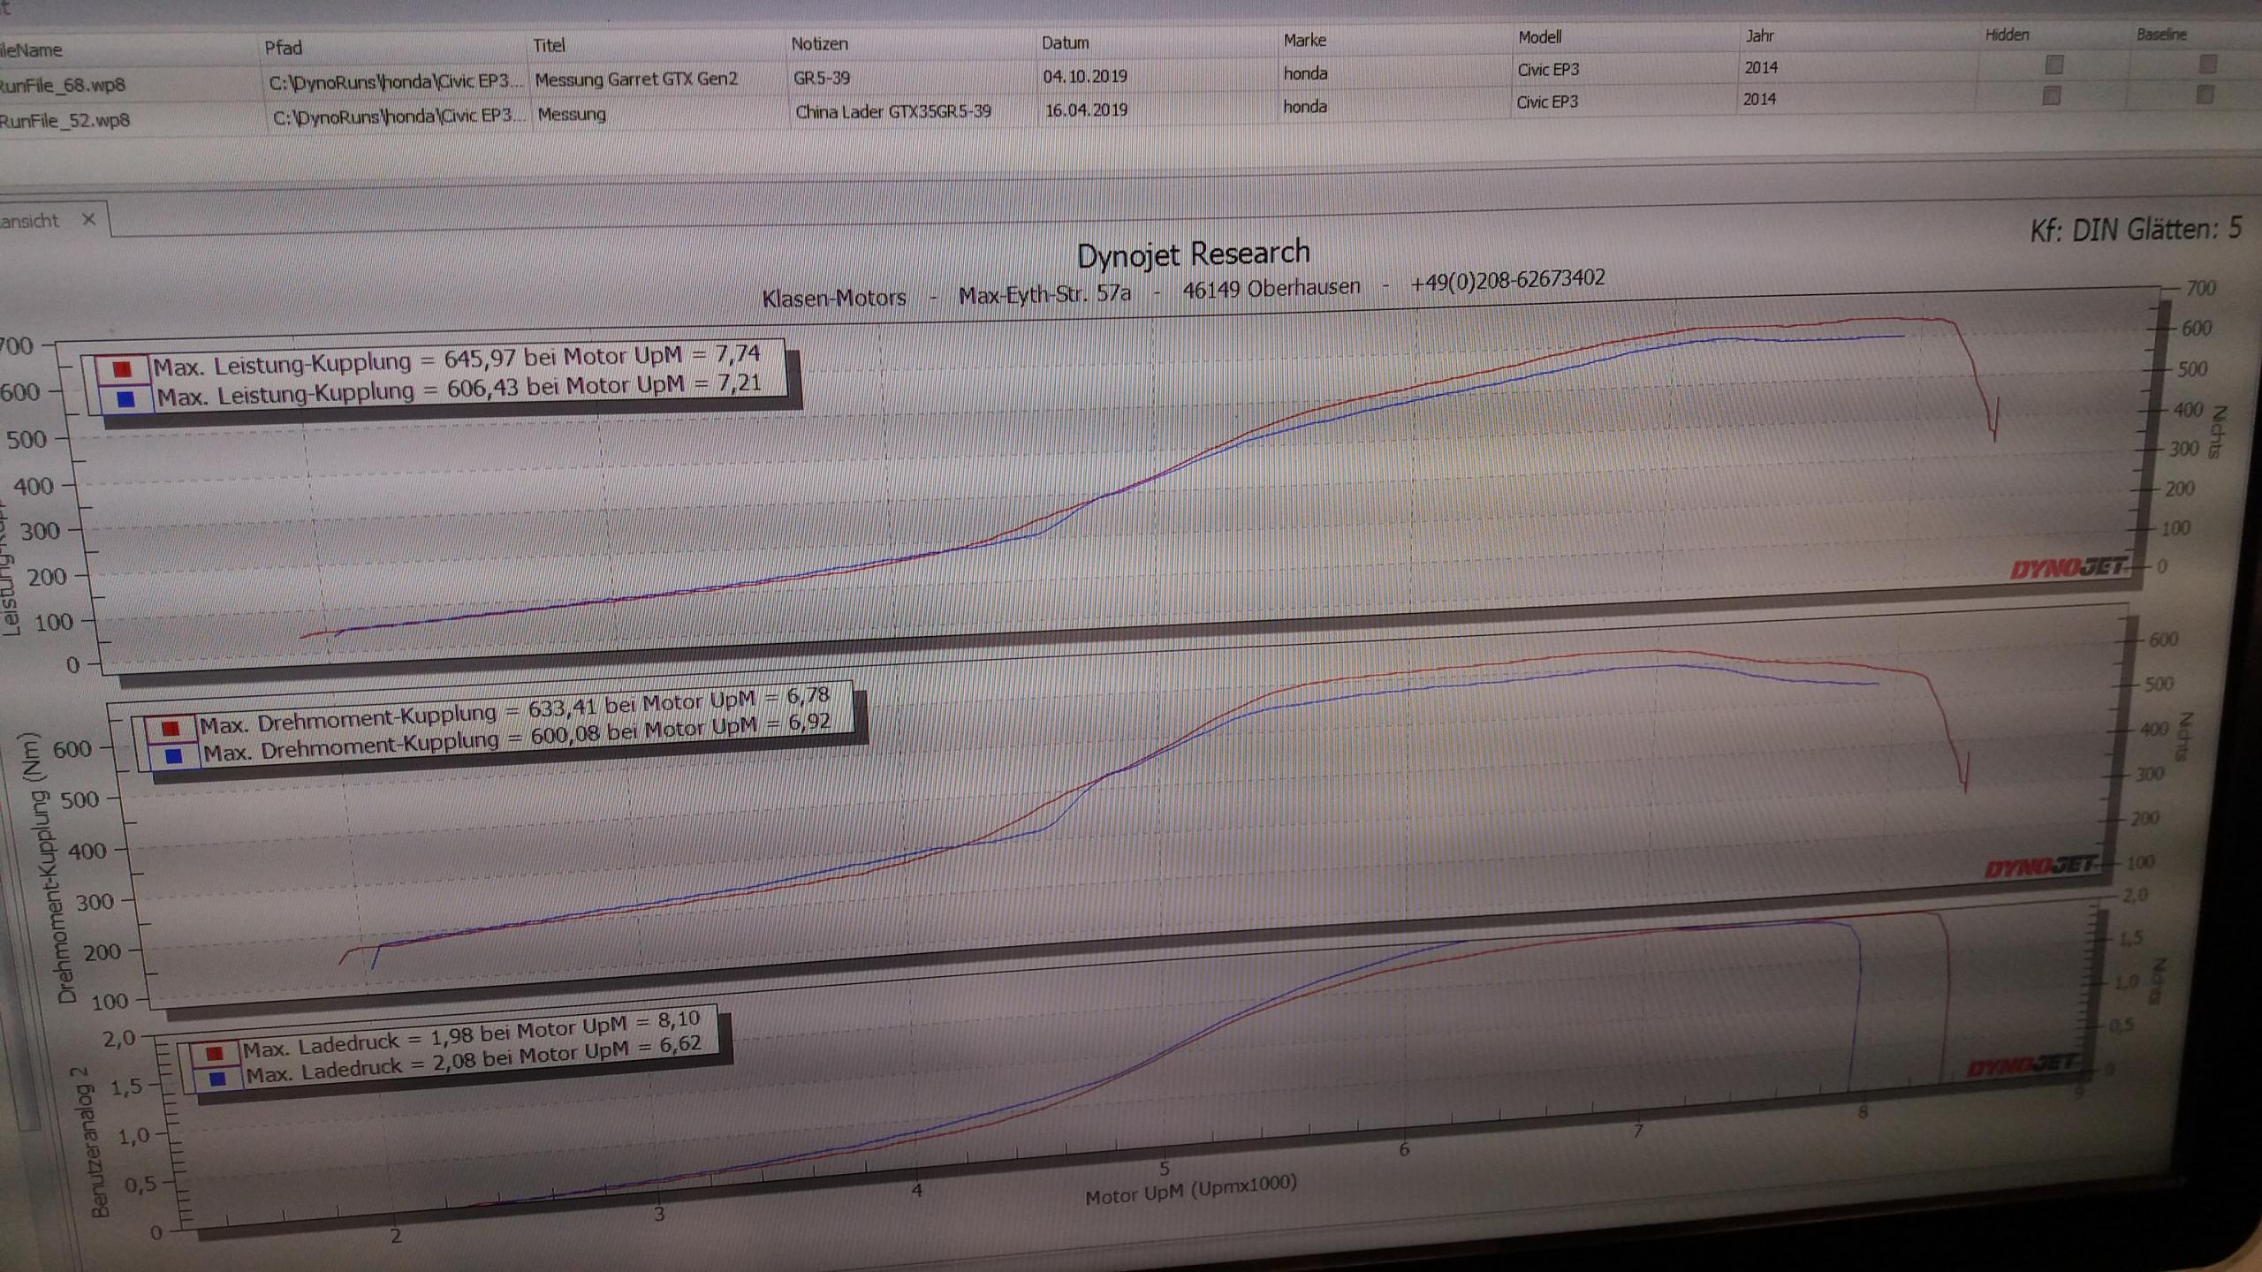Sort by the Notizen column header

pyautogui.click(x=819, y=43)
